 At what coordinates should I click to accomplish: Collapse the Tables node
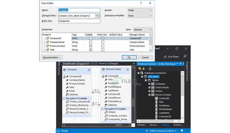[146, 80]
